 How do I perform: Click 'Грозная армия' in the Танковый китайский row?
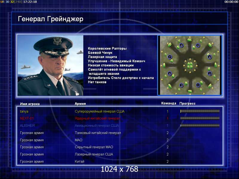(x=32, y=133)
